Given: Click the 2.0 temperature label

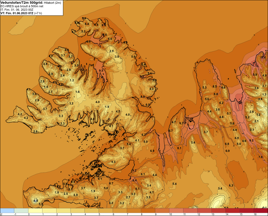Looking at the screenshot, I should click(x=42, y=82).
